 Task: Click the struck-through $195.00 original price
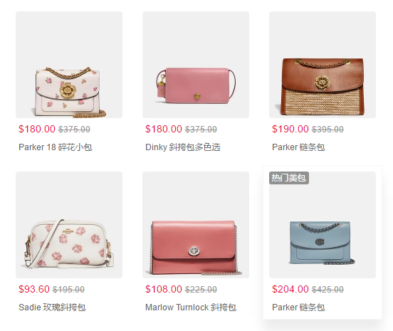68,290
